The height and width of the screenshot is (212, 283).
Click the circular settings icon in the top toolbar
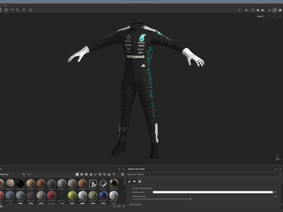point(31,10)
